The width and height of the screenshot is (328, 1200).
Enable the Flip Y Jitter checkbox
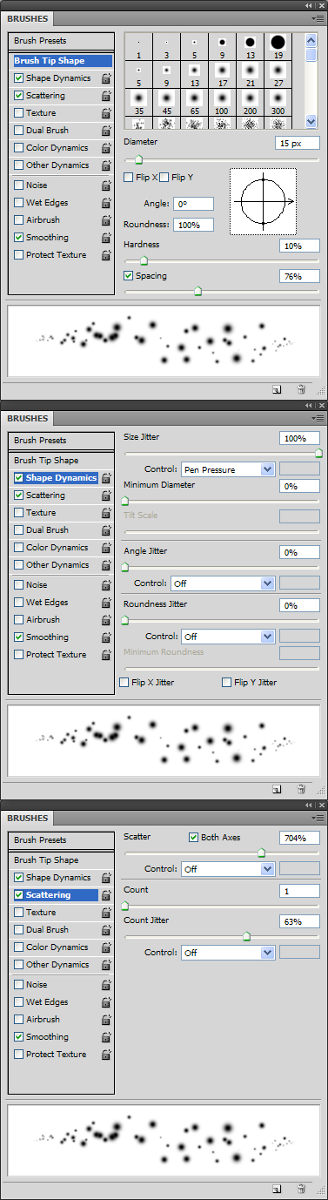(x=226, y=682)
